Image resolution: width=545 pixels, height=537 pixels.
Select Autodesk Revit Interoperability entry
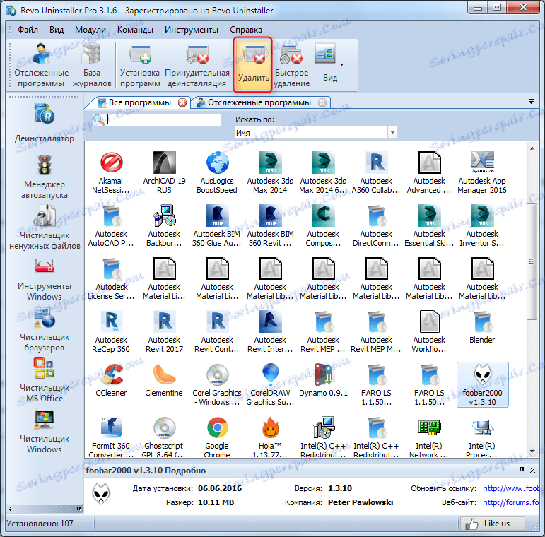click(x=270, y=331)
